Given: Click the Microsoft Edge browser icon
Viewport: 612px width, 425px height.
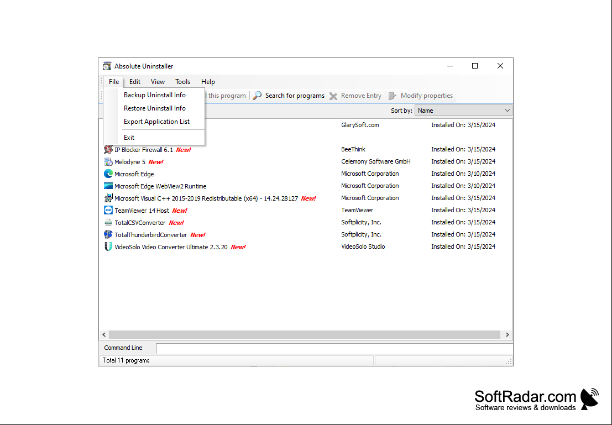Looking at the screenshot, I should (108, 174).
